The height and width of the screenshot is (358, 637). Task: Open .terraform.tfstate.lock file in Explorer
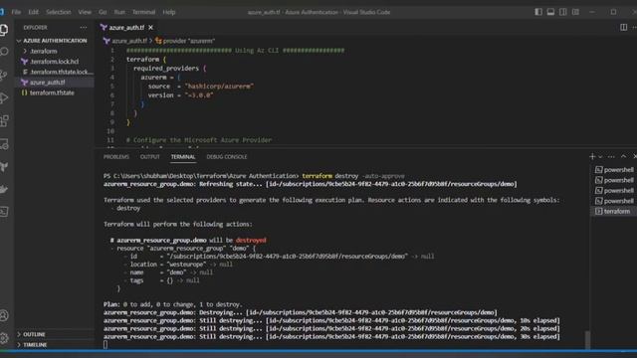(x=55, y=72)
